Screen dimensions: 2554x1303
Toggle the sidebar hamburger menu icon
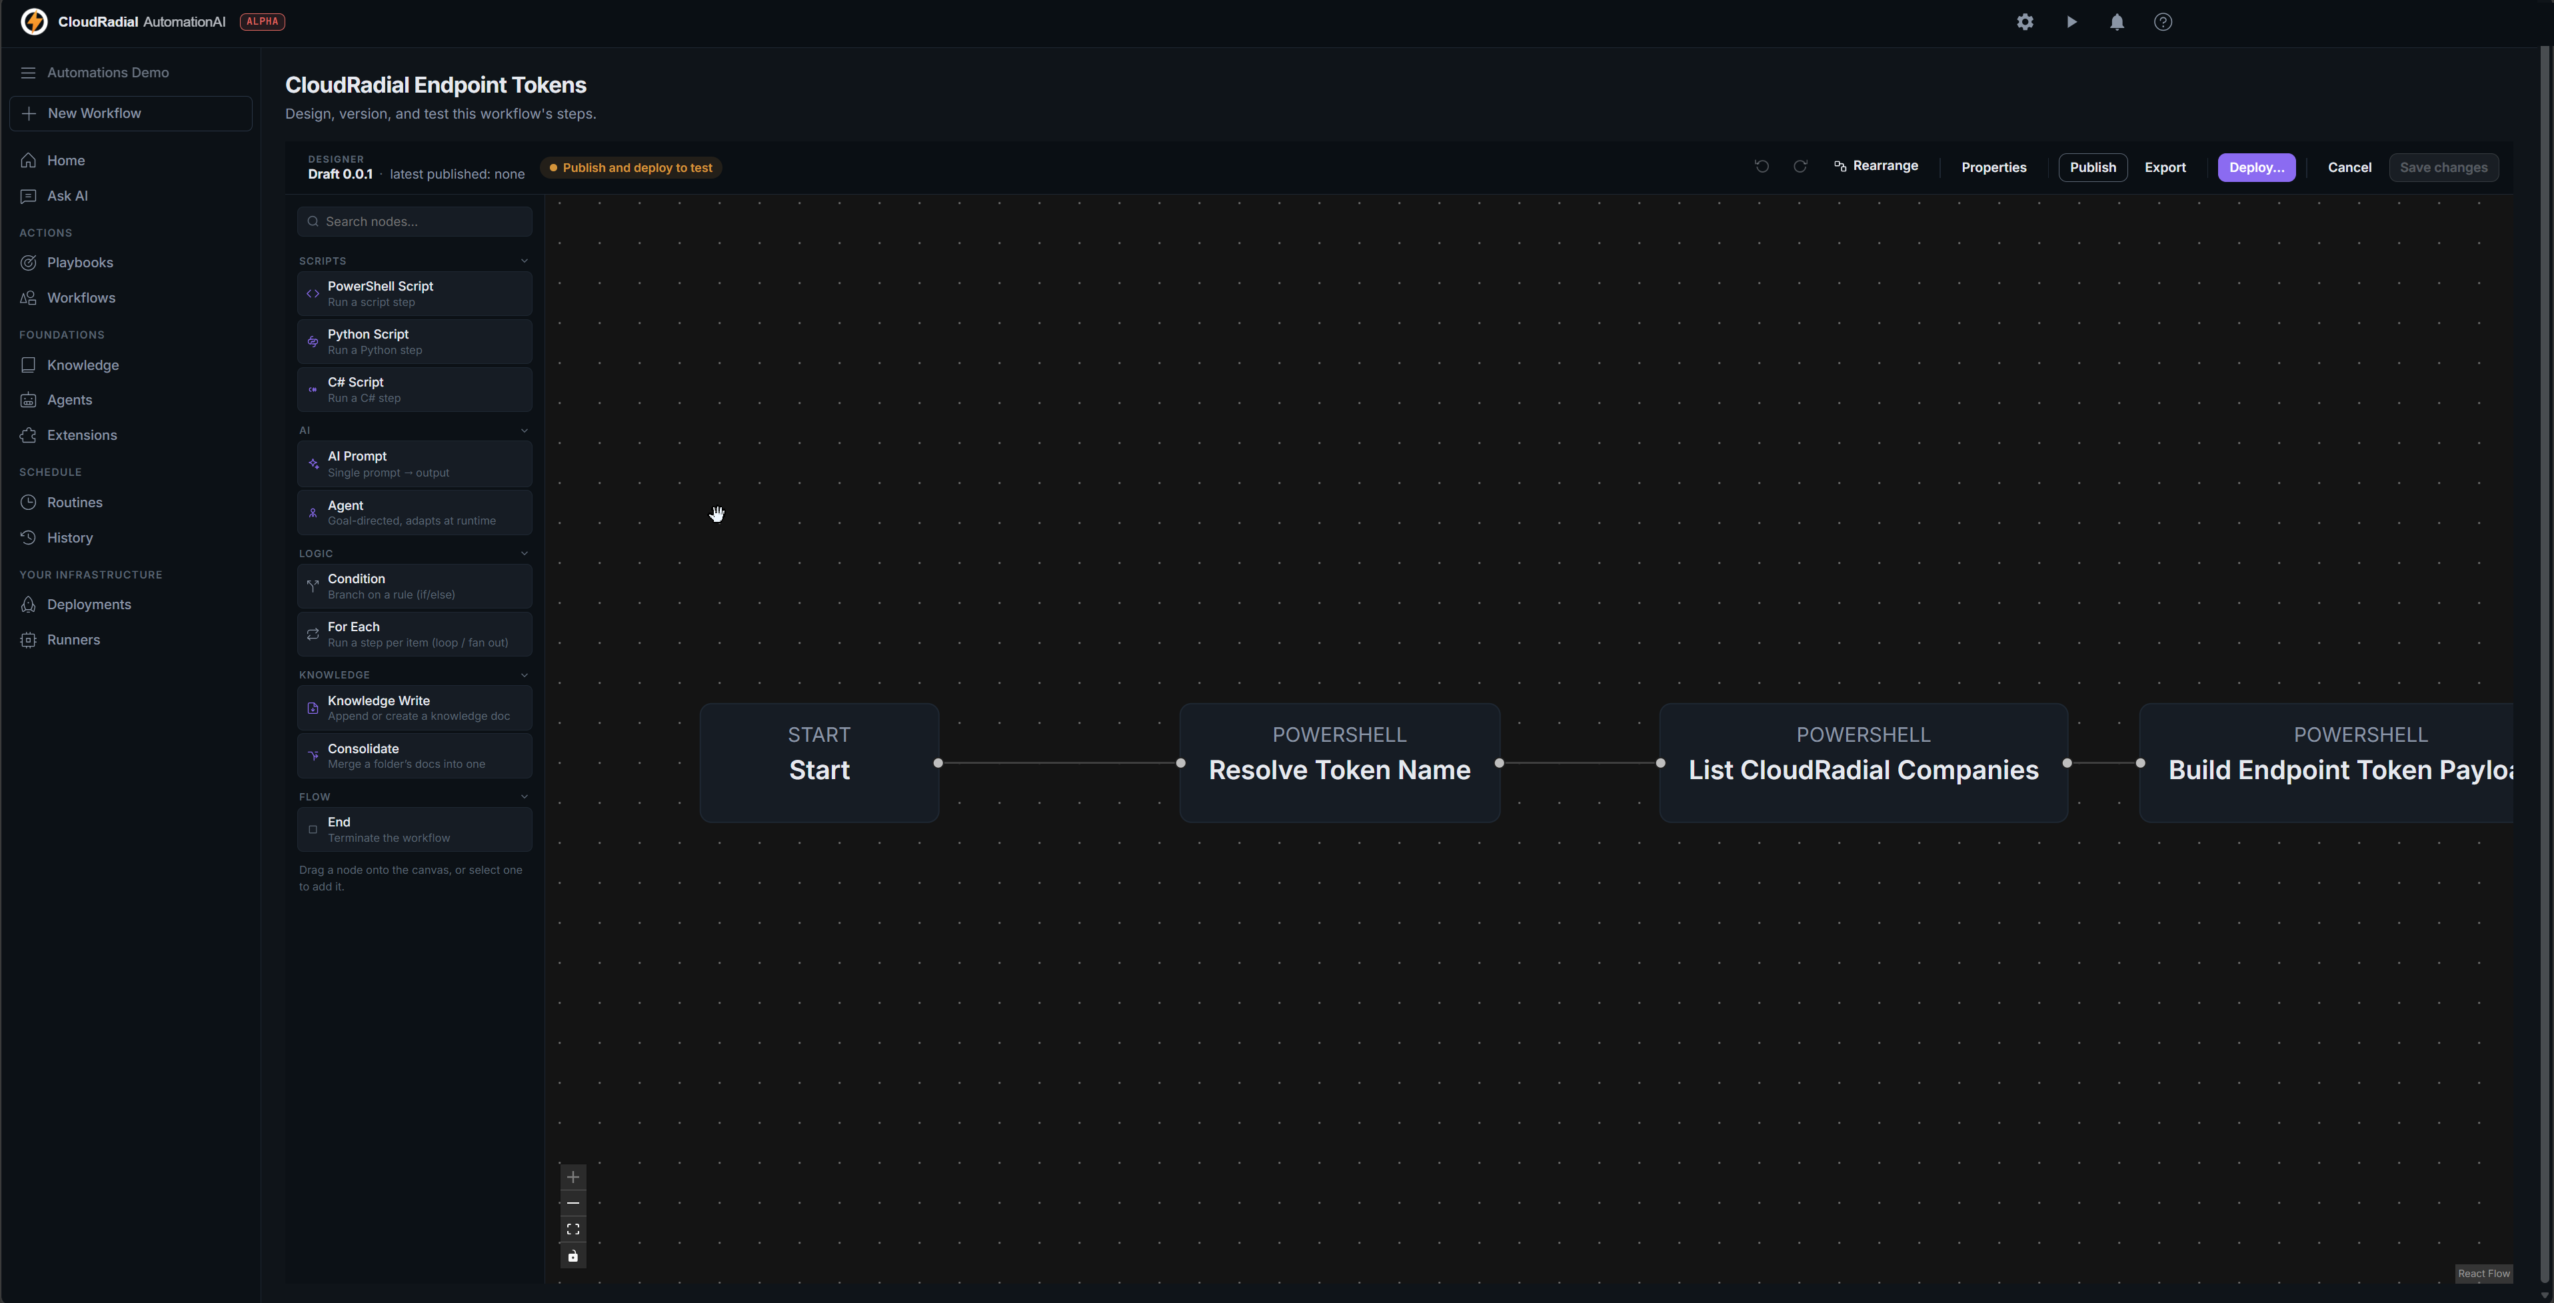(28, 73)
